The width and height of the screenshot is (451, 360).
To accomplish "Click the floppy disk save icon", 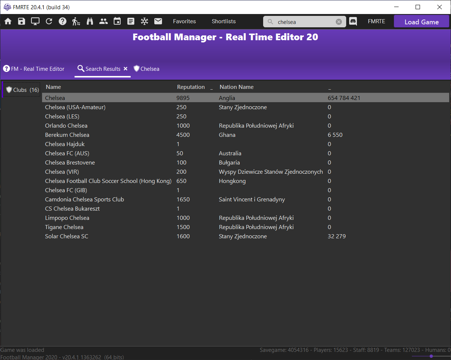I will point(22,21).
